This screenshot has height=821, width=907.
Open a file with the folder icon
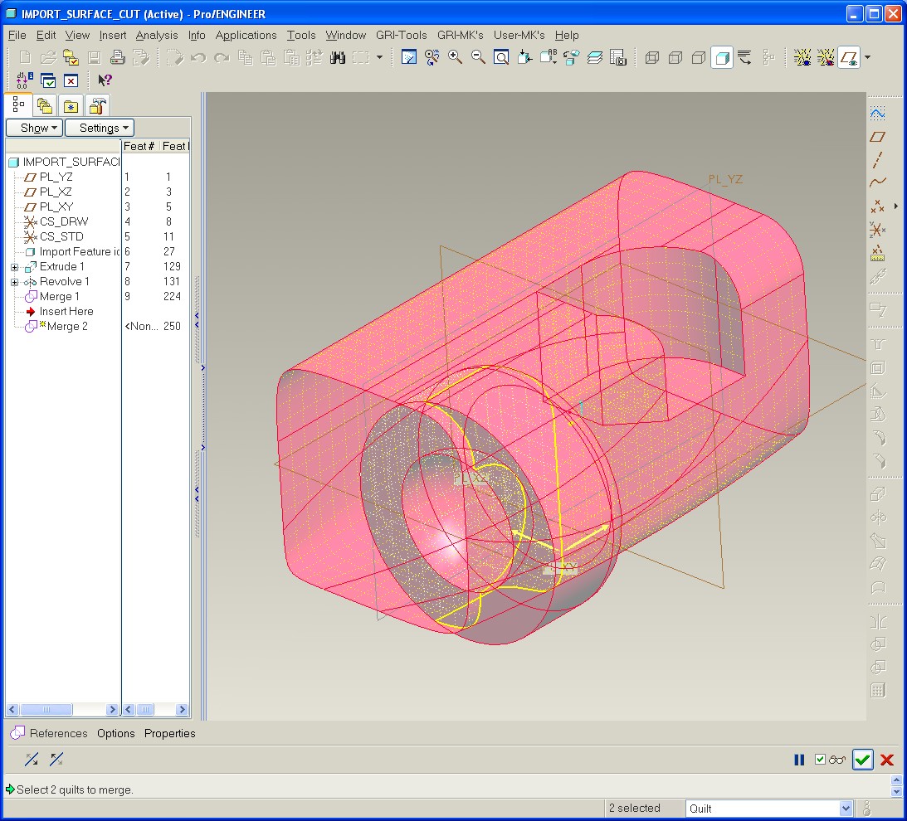pos(48,57)
